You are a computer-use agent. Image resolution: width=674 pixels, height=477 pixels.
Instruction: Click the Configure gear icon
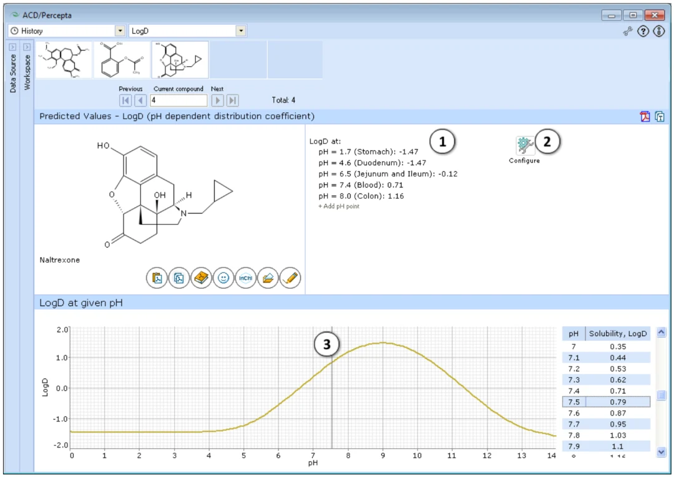coord(525,145)
